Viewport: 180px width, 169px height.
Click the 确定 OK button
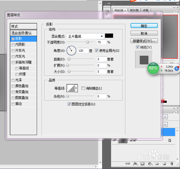point(144,26)
